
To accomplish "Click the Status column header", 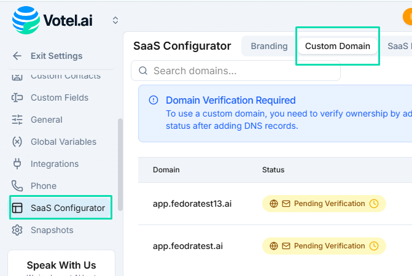I will click(273, 170).
